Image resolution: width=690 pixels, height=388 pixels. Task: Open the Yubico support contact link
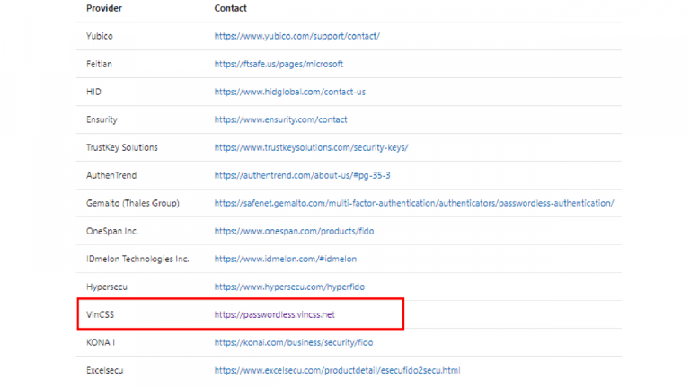(296, 36)
